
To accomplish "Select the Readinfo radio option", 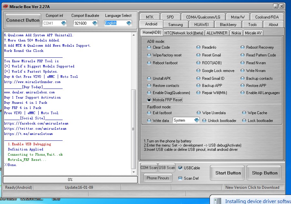I will pos(199,47).
